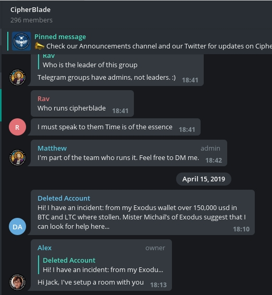Click the blue DA deleted account avatar

pos(17,227)
